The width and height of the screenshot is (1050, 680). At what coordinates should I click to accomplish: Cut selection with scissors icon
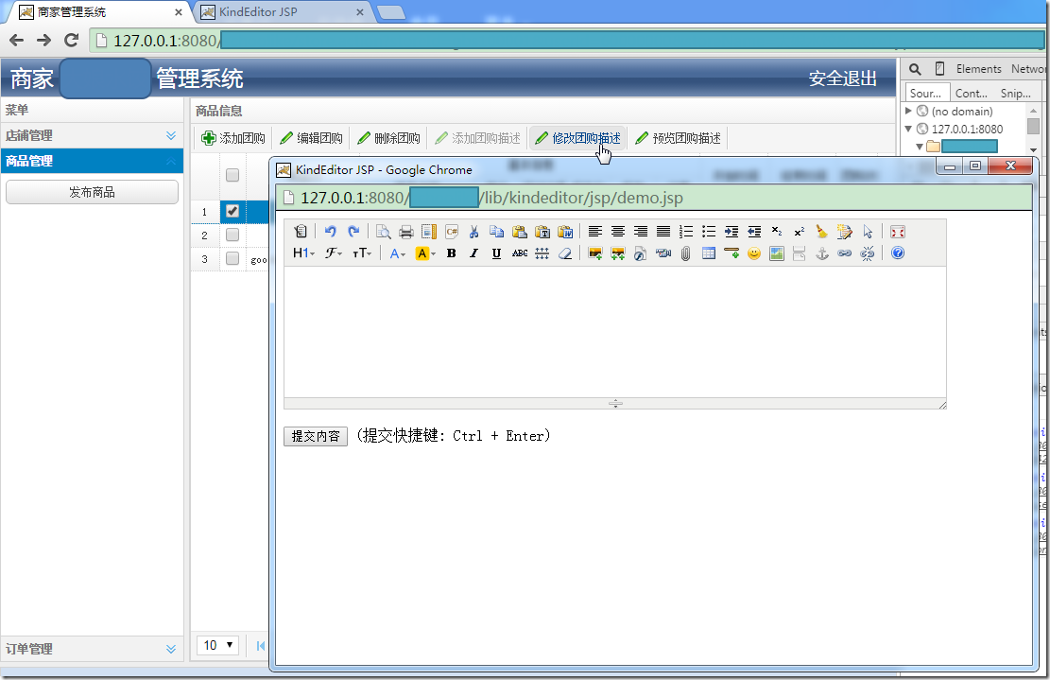pos(474,232)
